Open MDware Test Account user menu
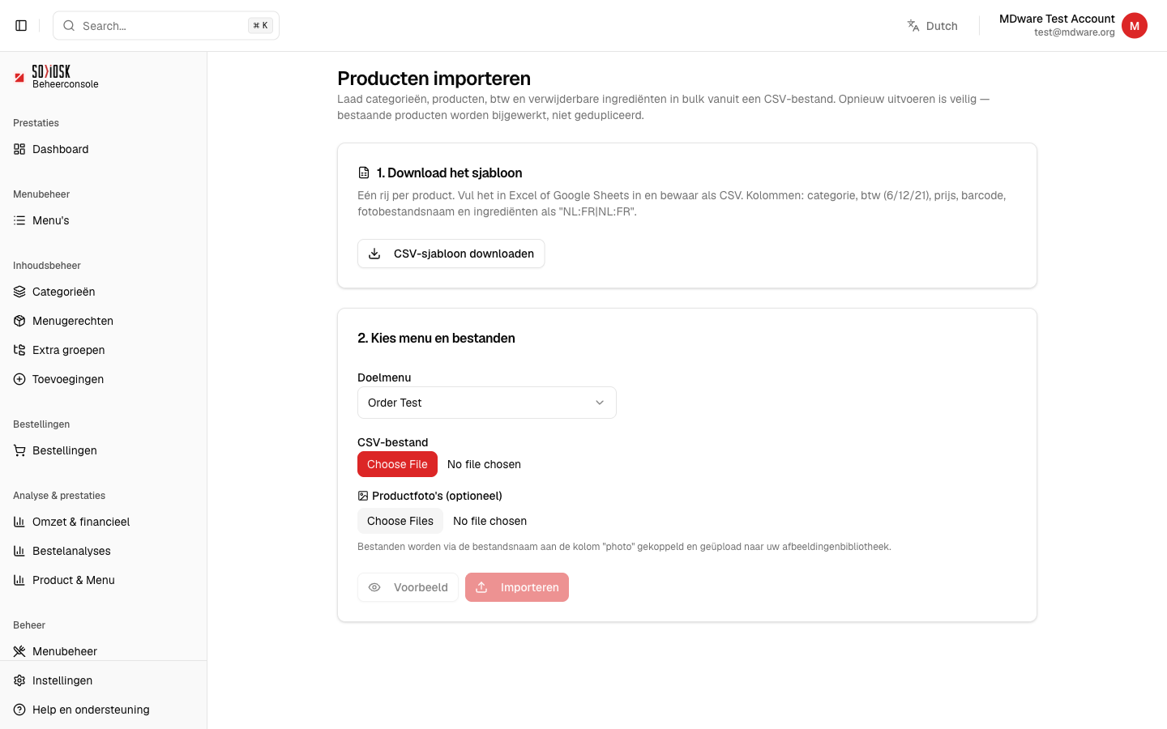 click(x=1073, y=26)
